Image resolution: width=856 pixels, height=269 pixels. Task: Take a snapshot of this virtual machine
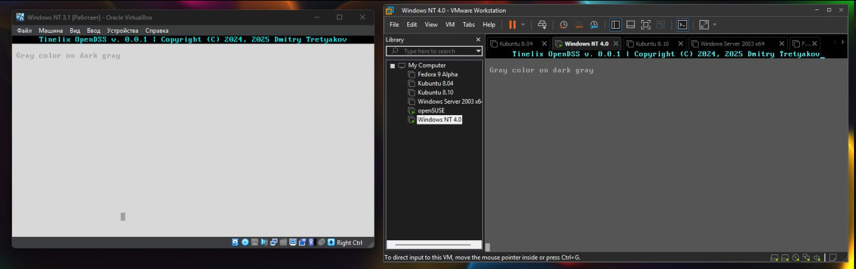(564, 25)
